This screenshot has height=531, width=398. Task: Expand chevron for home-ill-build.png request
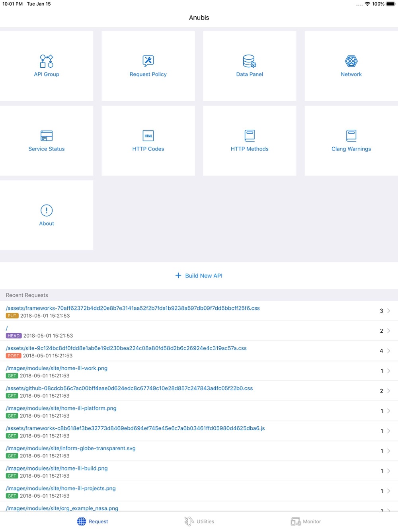[389, 471]
